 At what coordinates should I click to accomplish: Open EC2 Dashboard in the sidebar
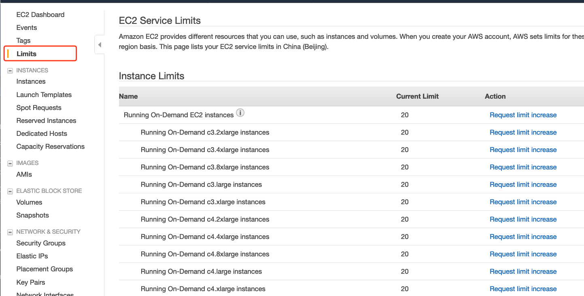tap(40, 15)
